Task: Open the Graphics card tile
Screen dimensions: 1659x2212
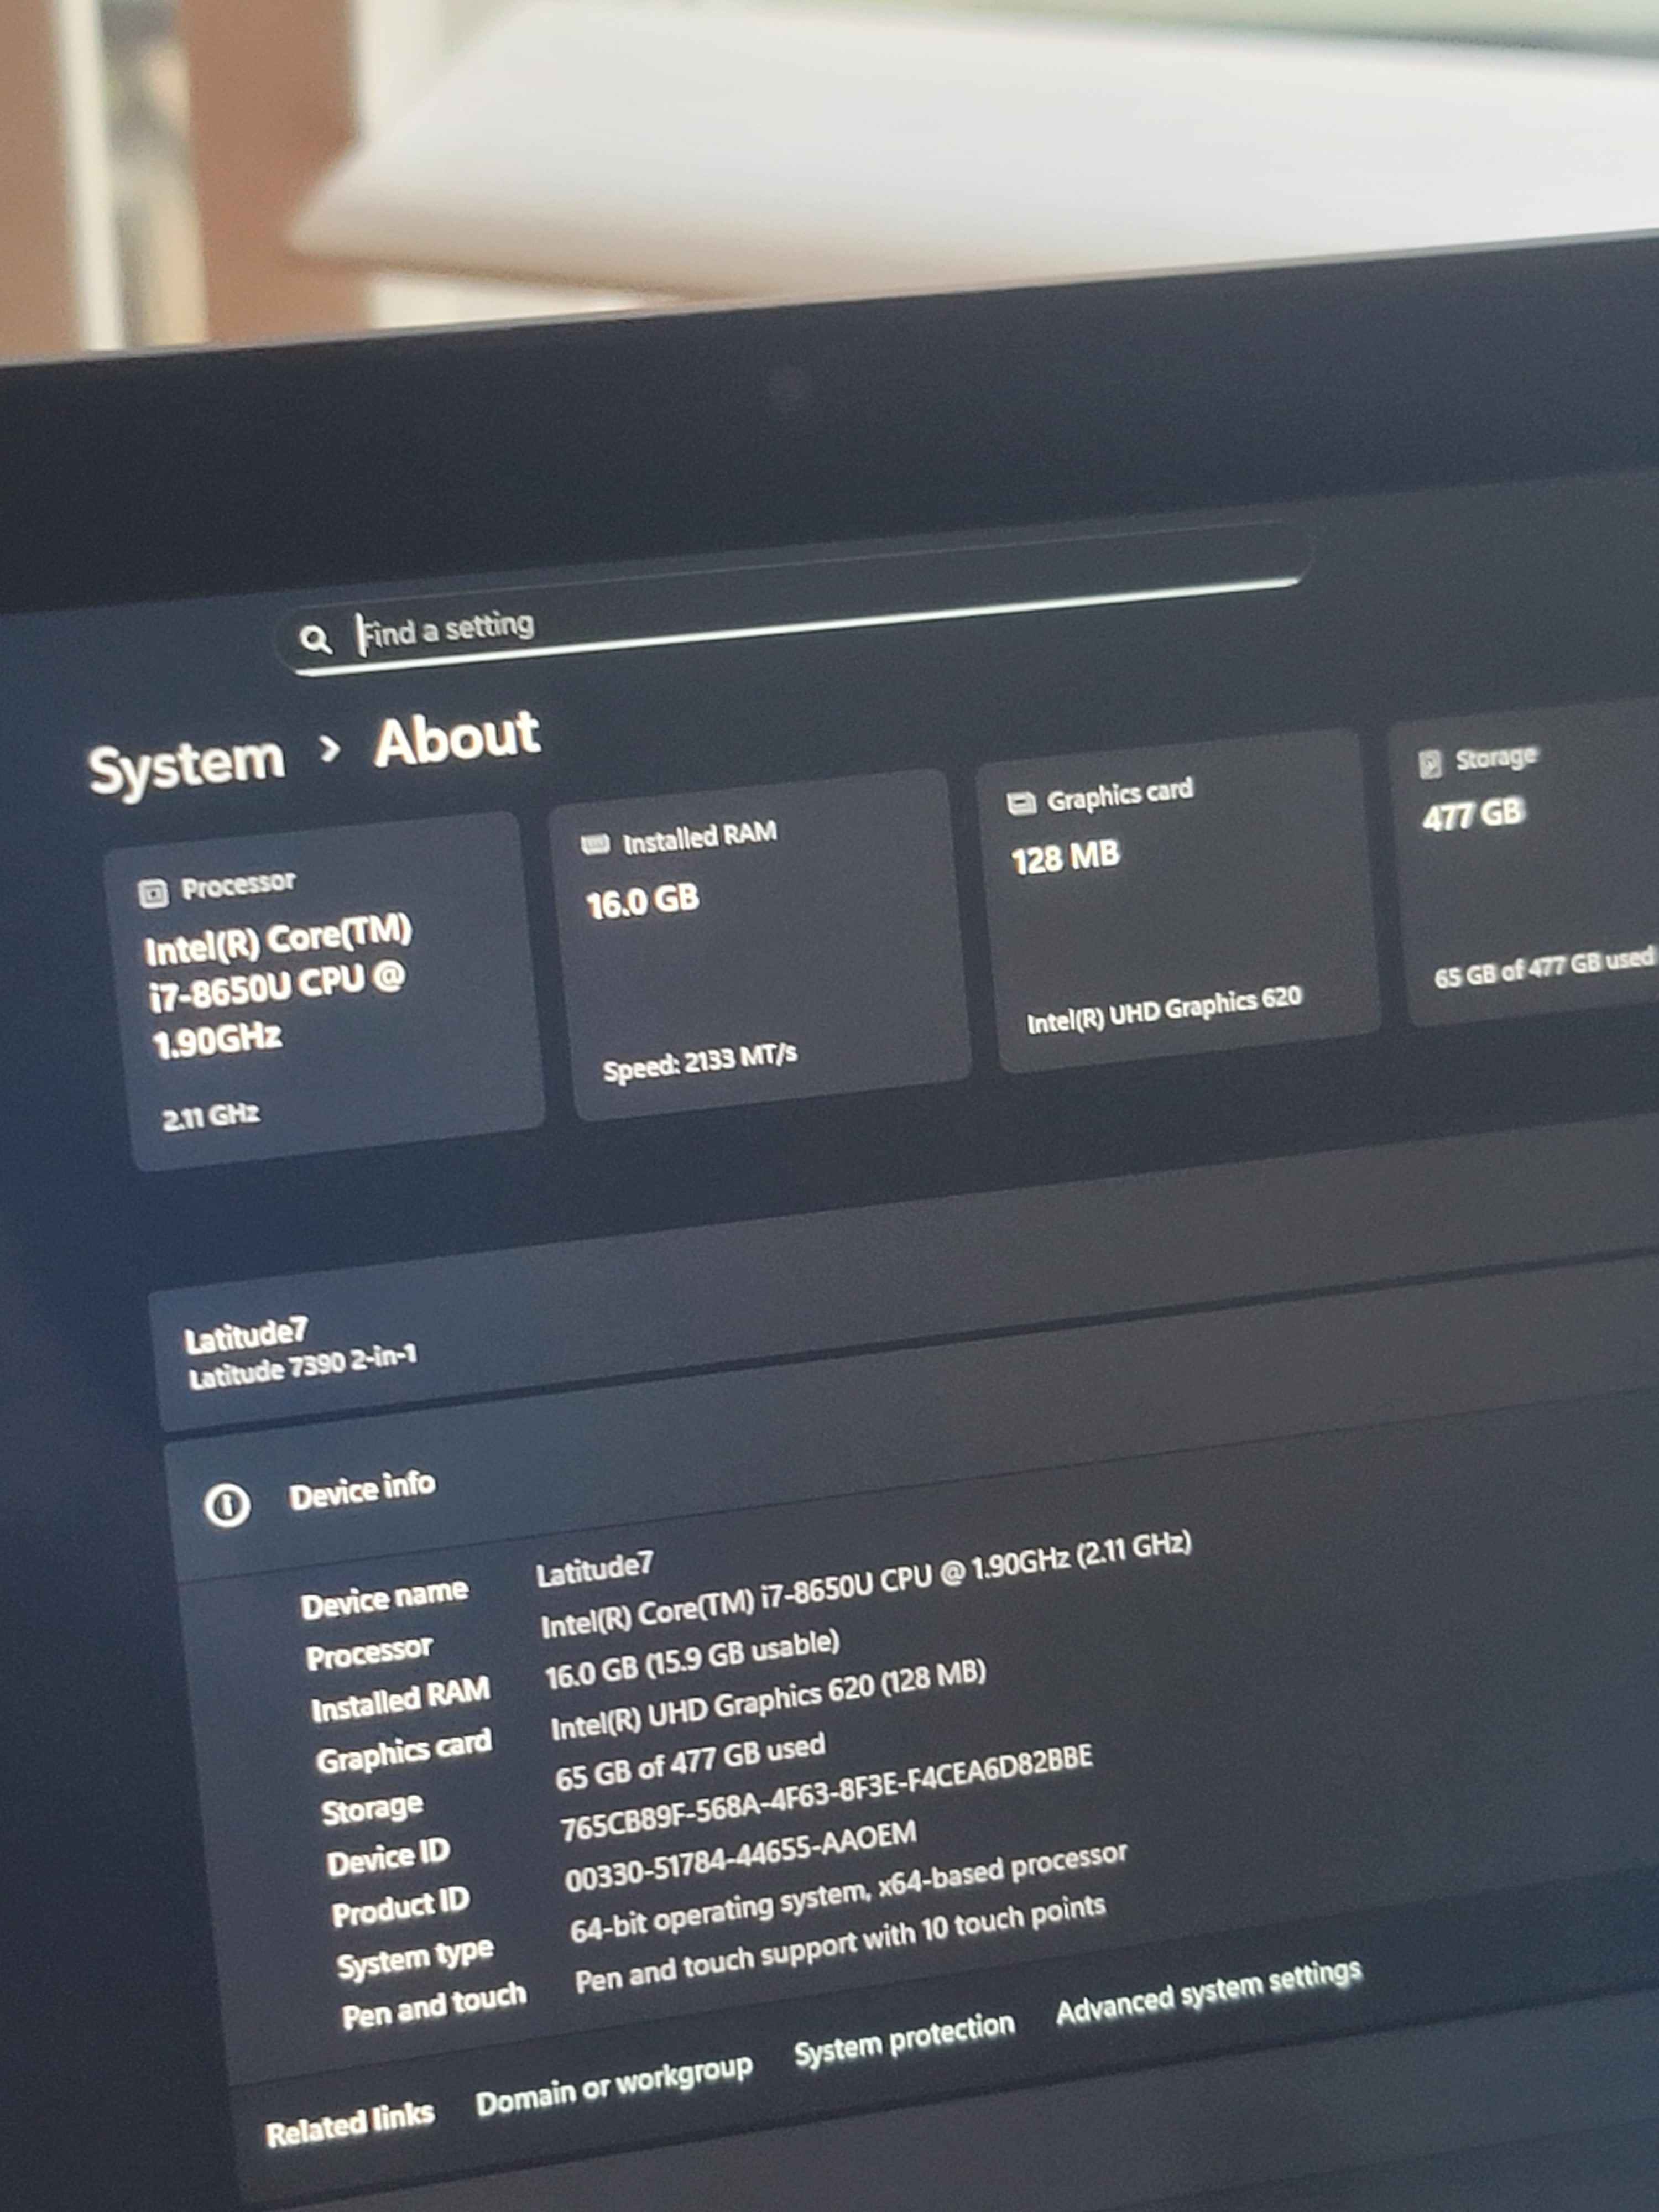Action: tap(1180, 902)
